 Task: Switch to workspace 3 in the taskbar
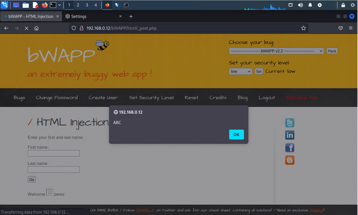(87, 5)
